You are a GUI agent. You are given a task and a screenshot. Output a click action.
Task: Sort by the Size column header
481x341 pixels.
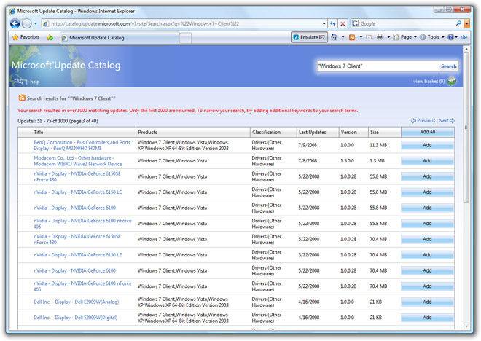click(x=375, y=132)
